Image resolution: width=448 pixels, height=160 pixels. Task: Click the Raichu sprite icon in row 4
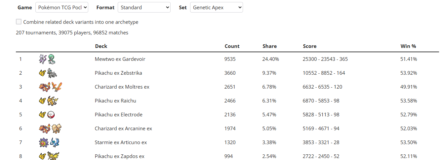coord(52,101)
